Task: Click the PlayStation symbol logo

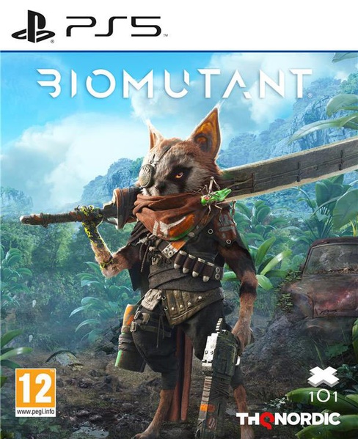Action: pyautogui.click(x=33, y=26)
